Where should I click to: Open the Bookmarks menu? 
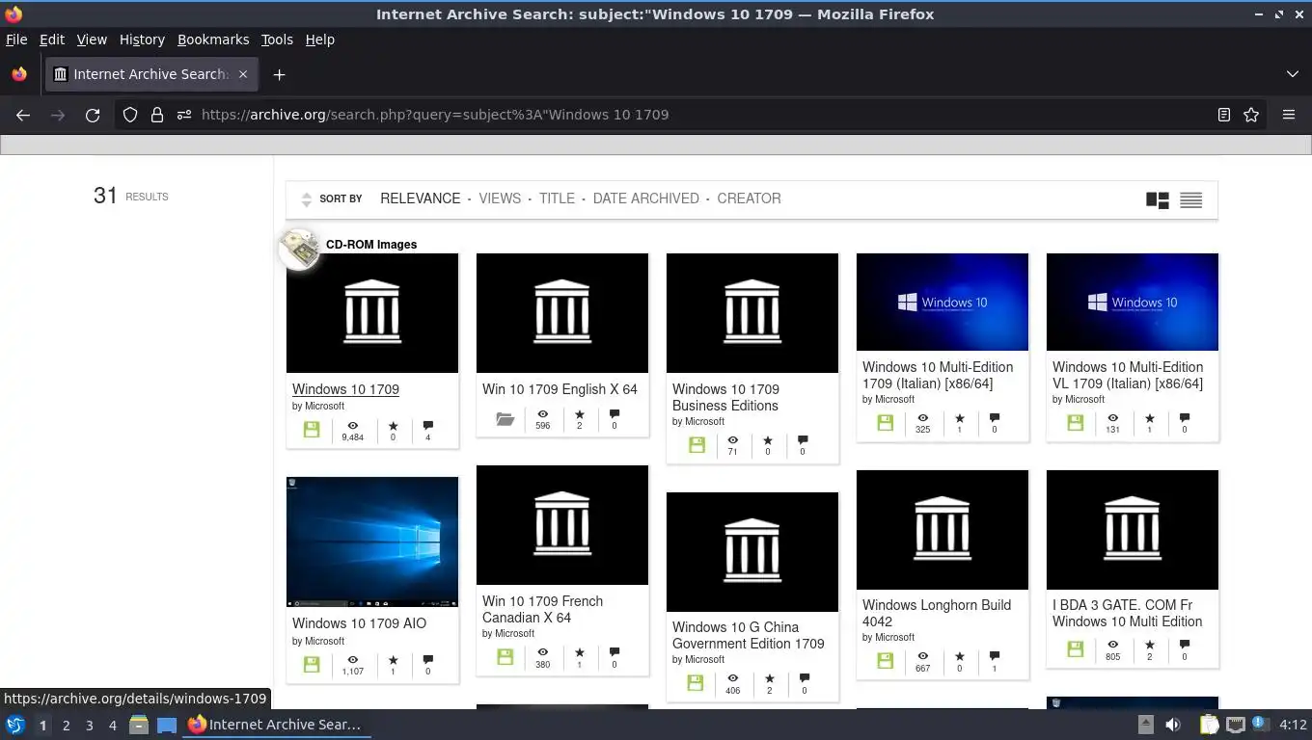point(213,40)
